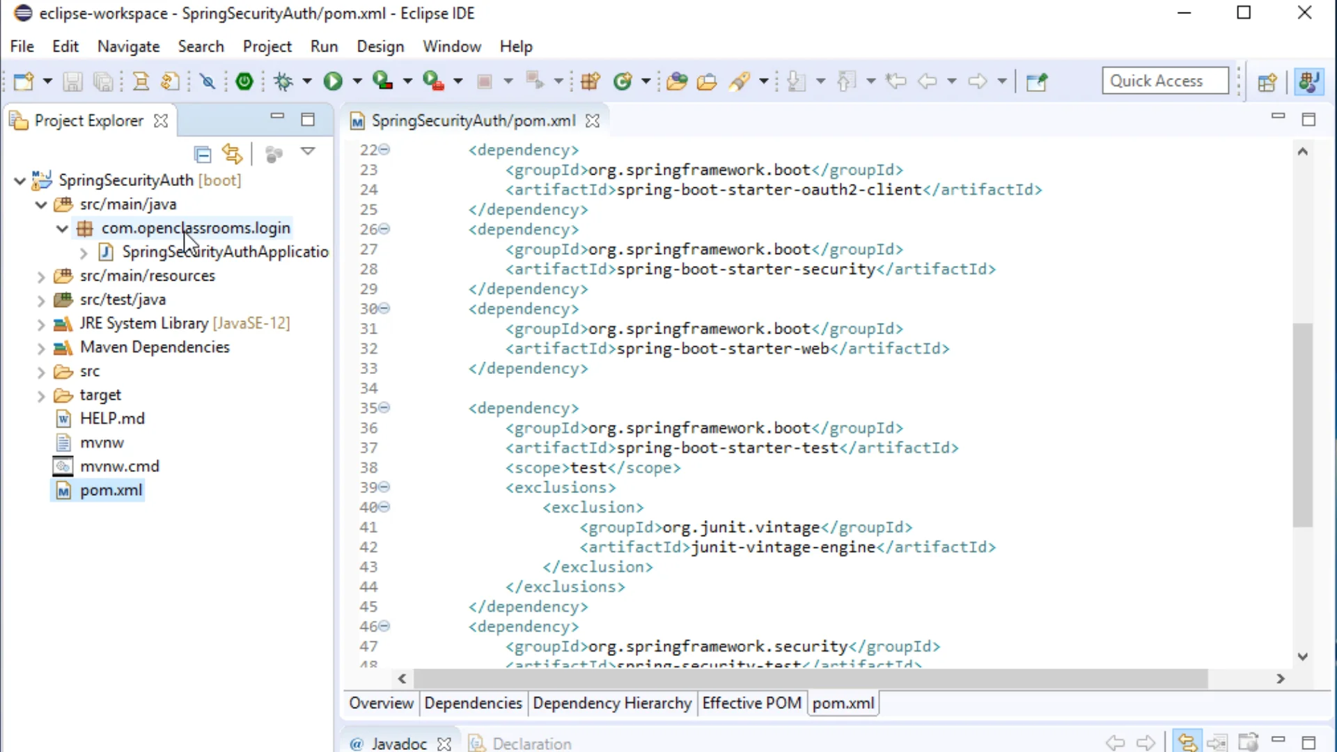Image resolution: width=1337 pixels, height=752 pixels.
Task: Toggle Link with Editor in Project Explorer
Action: [232, 154]
